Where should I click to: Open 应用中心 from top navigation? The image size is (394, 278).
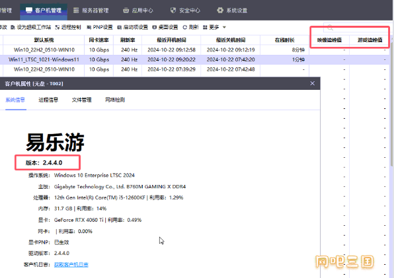coord(138,11)
